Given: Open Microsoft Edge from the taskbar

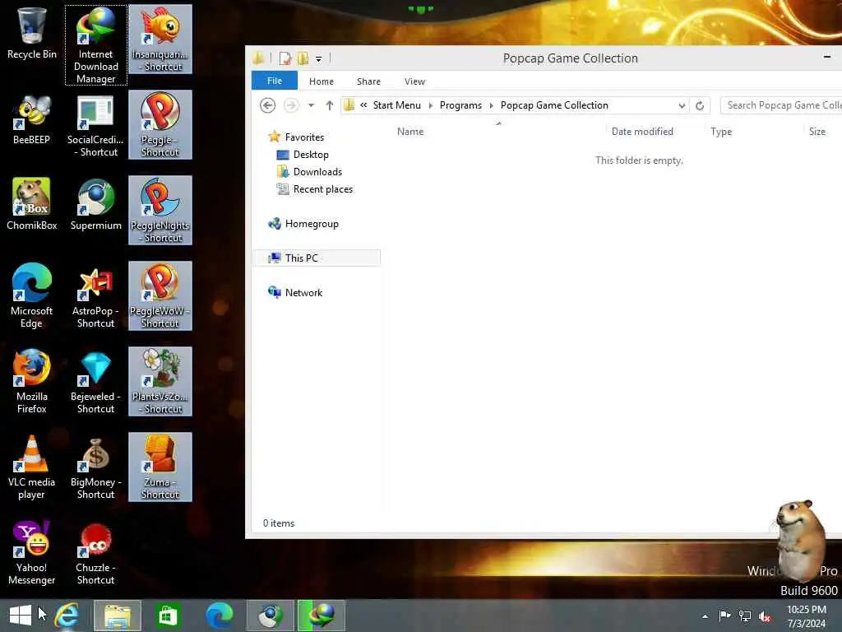Looking at the screenshot, I should [x=219, y=616].
